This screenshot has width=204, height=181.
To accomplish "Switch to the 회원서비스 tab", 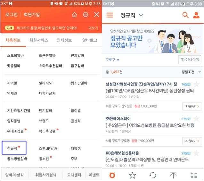I will [39, 40].
